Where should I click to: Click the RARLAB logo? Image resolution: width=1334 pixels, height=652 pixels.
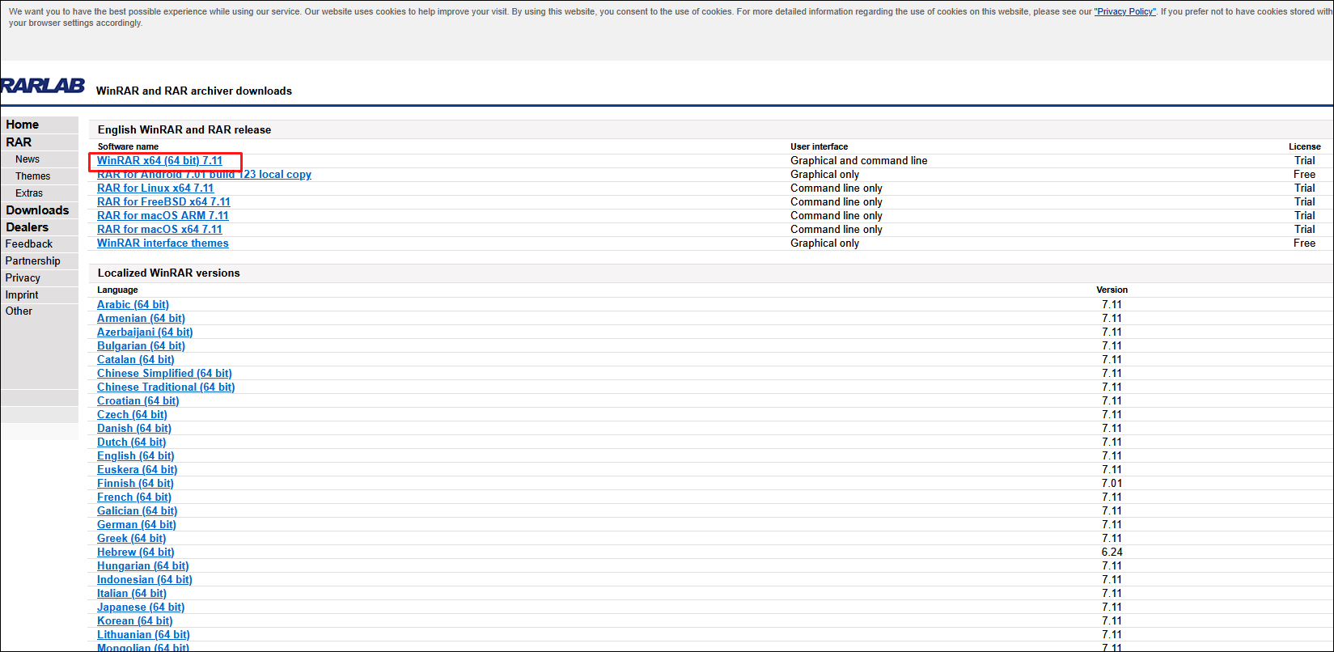pyautogui.click(x=42, y=86)
